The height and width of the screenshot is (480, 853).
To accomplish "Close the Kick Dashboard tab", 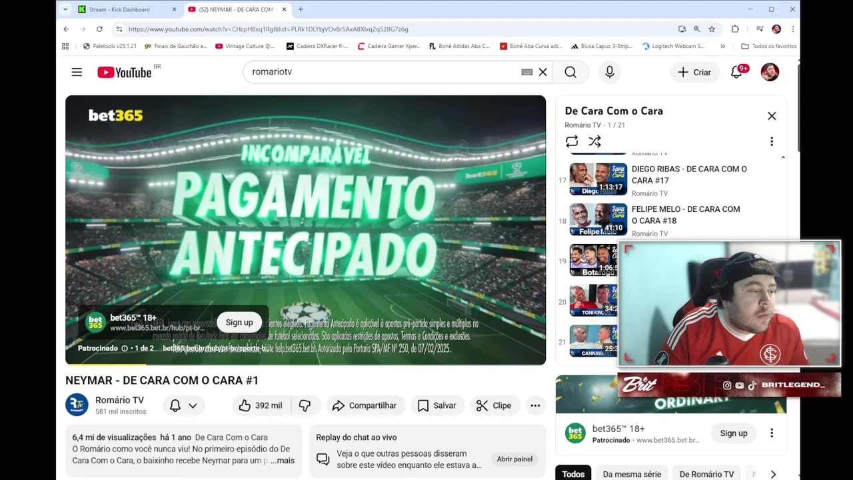I will click(x=175, y=9).
